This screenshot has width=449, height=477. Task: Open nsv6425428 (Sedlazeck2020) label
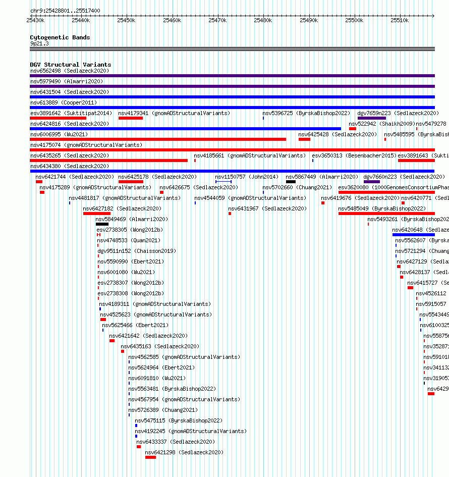(338, 134)
